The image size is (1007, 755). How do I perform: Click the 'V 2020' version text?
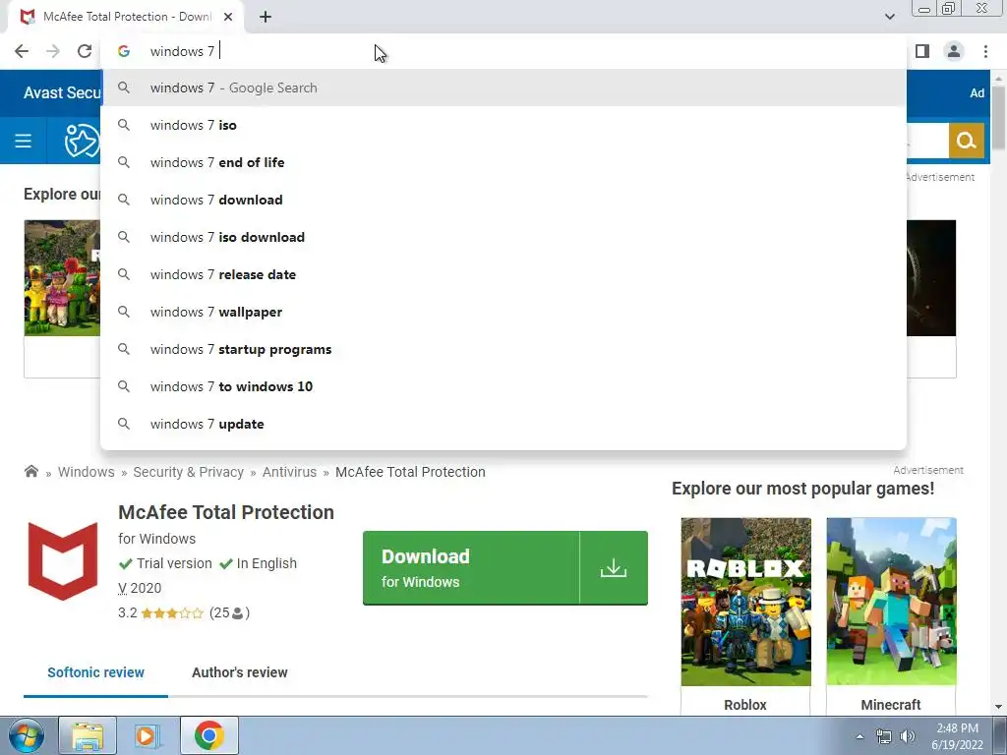tap(140, 588)
